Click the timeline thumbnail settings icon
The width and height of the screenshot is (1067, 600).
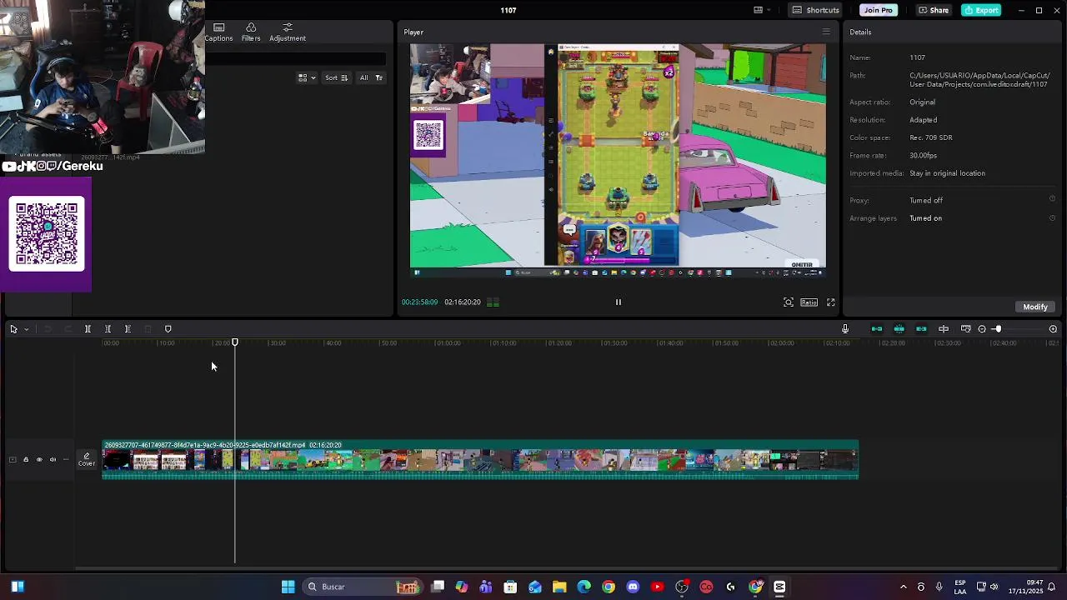click(x=965, y=329)
